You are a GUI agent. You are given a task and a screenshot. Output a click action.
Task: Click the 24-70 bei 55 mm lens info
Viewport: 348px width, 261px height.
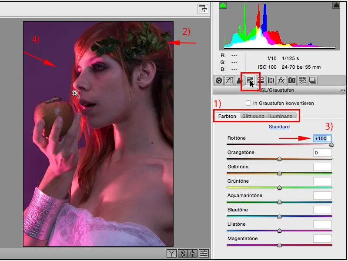[x=301, y=67]
